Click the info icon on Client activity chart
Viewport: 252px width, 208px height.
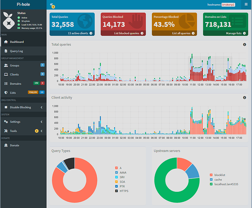pos(244,97)
